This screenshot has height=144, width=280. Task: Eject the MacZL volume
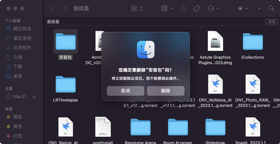pos(34,97)
